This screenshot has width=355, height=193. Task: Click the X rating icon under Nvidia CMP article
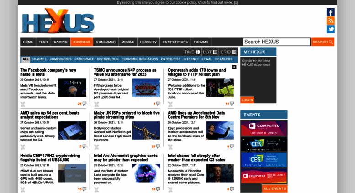point(23,190)
